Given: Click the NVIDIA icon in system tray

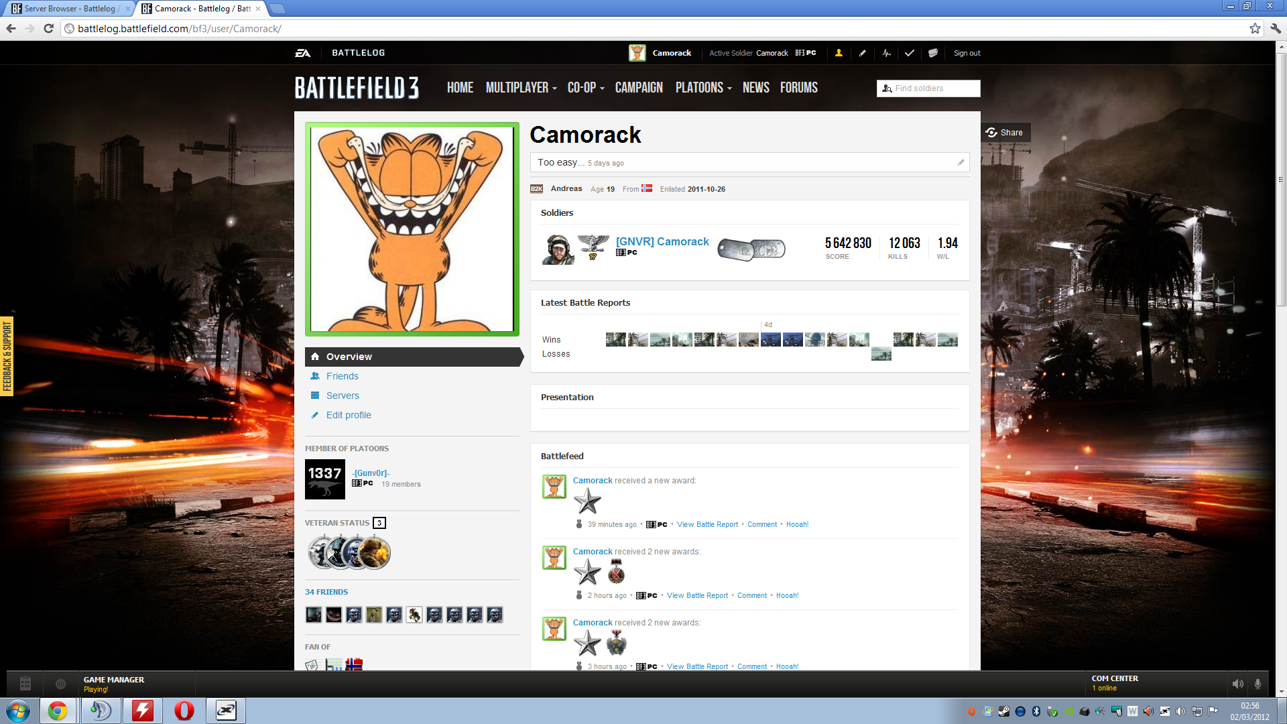Looking at the screenshot, I should click(1068, 711).
